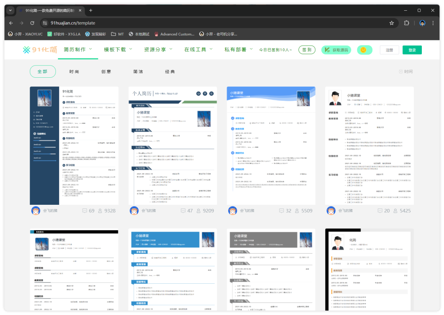444x315 pixels.
Task: Open 好软件 - X1G.LA bookmark
Action: [x=64, y=34]
